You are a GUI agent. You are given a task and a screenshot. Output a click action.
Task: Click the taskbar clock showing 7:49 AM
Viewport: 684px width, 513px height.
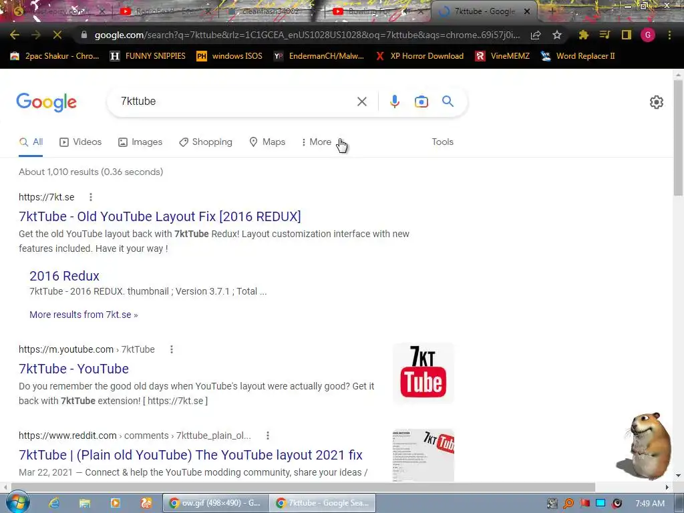(x=650, y=504)
